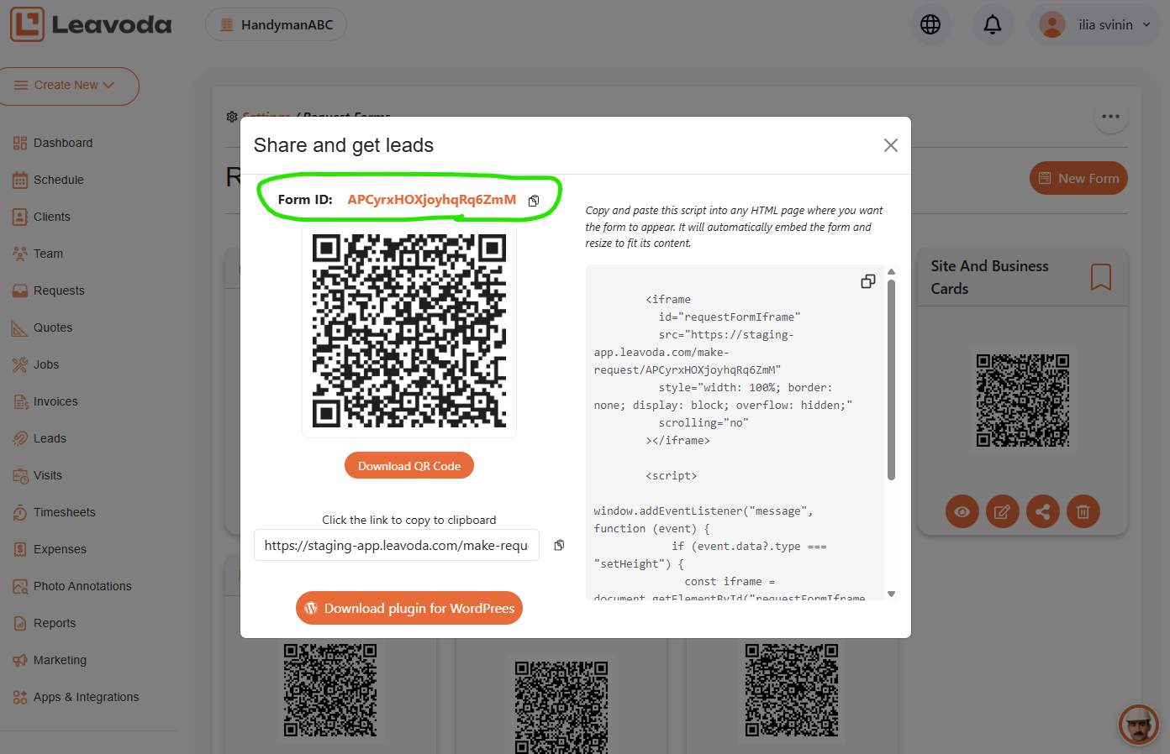Go to Schedule in sidebar

click(x=59, y=180)
